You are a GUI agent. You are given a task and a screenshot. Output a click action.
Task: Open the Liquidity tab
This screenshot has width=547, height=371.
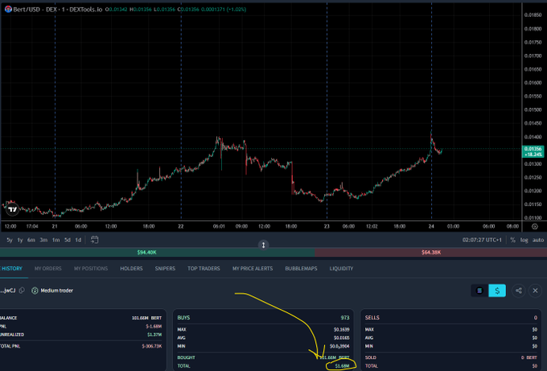[x=341, y=268]
